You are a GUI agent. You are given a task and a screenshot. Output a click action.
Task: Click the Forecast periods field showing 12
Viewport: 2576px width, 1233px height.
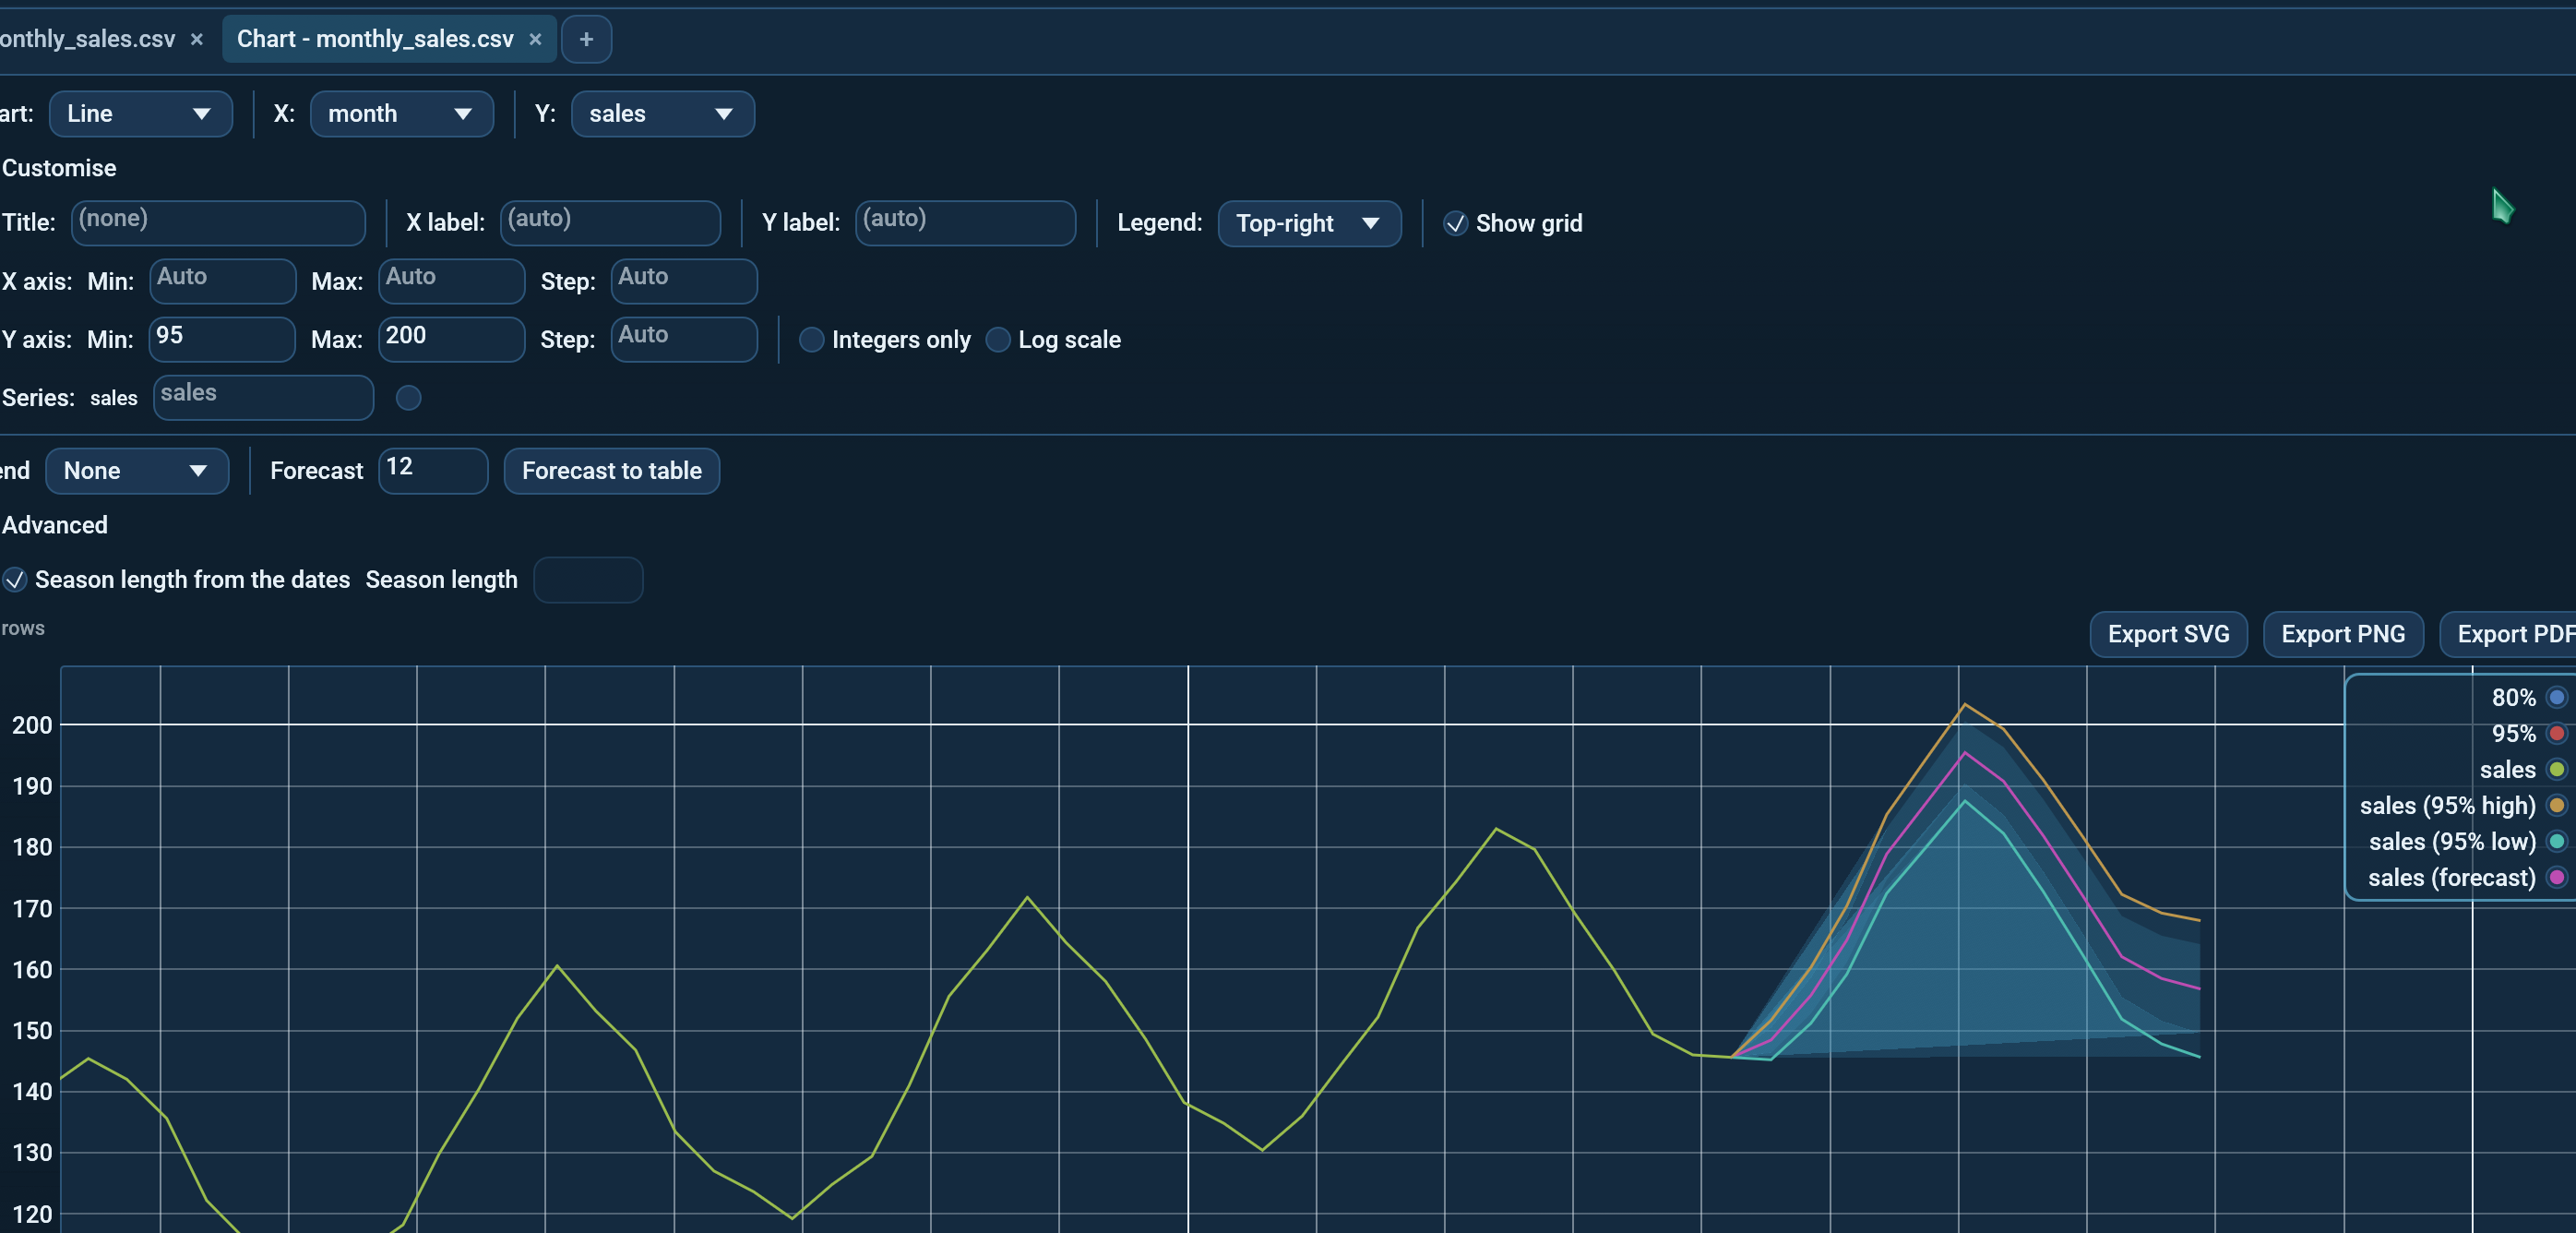(433, 471)
